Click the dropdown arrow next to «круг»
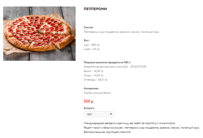This screenshot has width=203, height=138. [x=111, y=114]
